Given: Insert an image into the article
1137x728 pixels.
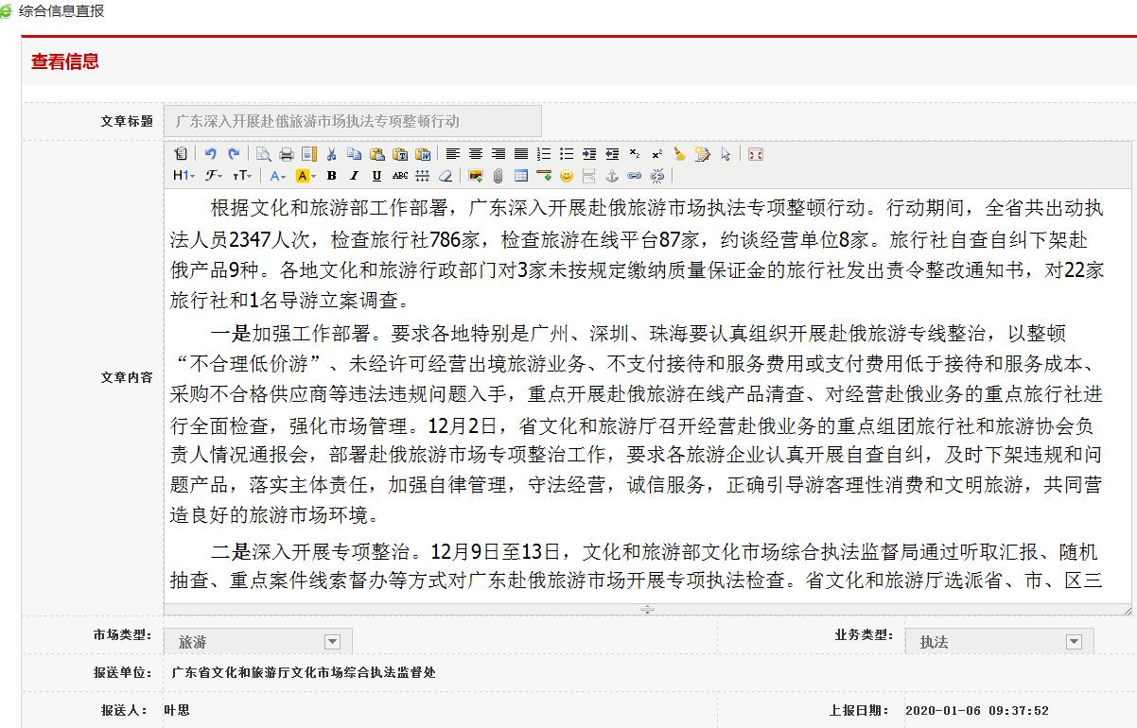Looking at the screenshot, I should point(474,176).
